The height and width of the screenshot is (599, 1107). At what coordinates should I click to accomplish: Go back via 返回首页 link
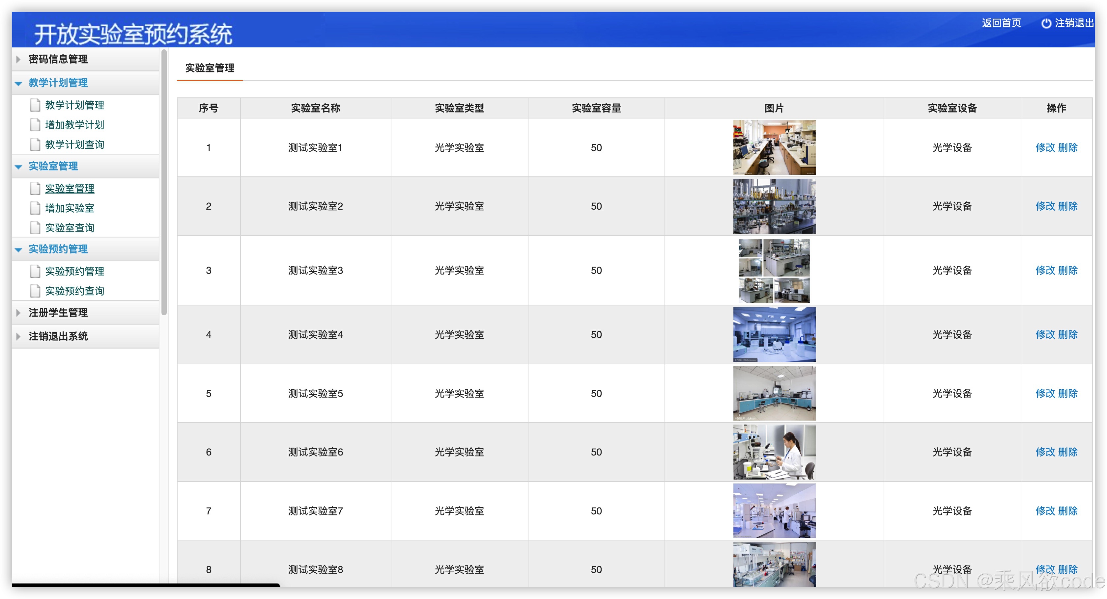(1001, 23)
